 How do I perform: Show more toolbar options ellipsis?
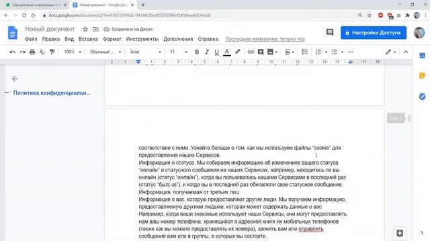(350, 52)
